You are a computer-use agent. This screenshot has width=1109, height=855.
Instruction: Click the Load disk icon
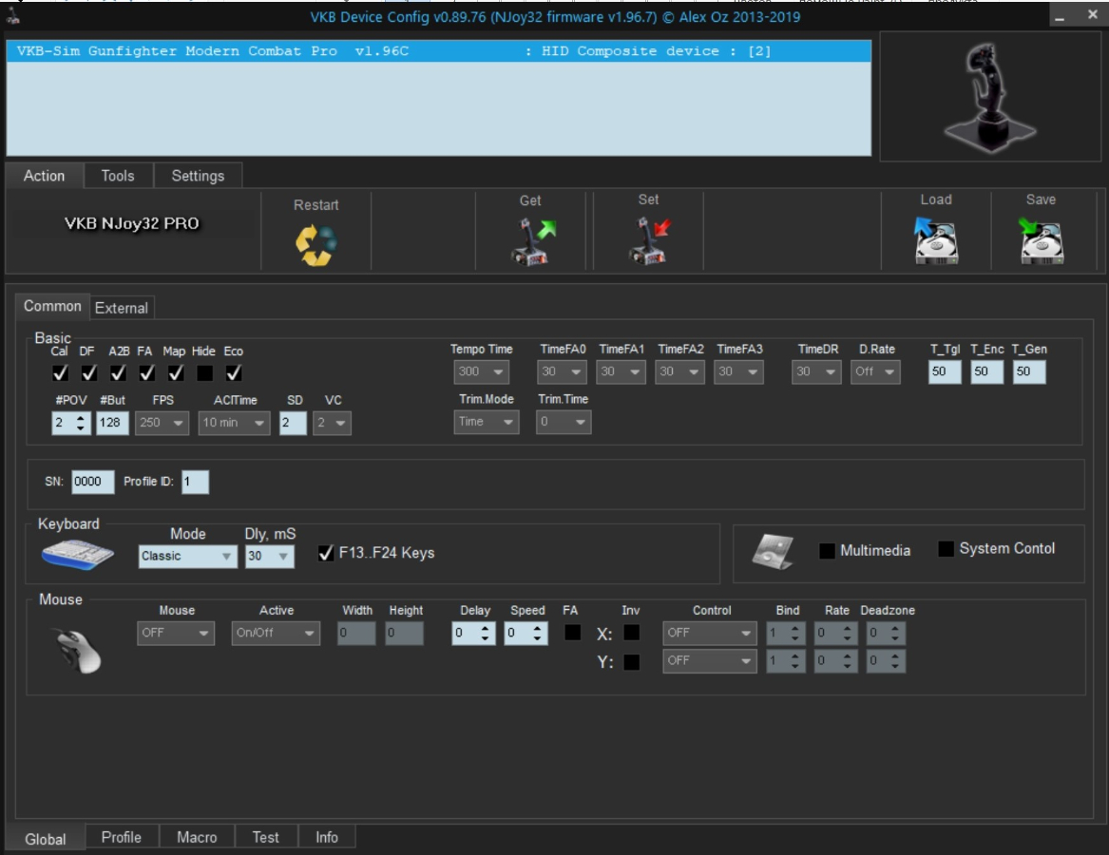pos(936,241)
